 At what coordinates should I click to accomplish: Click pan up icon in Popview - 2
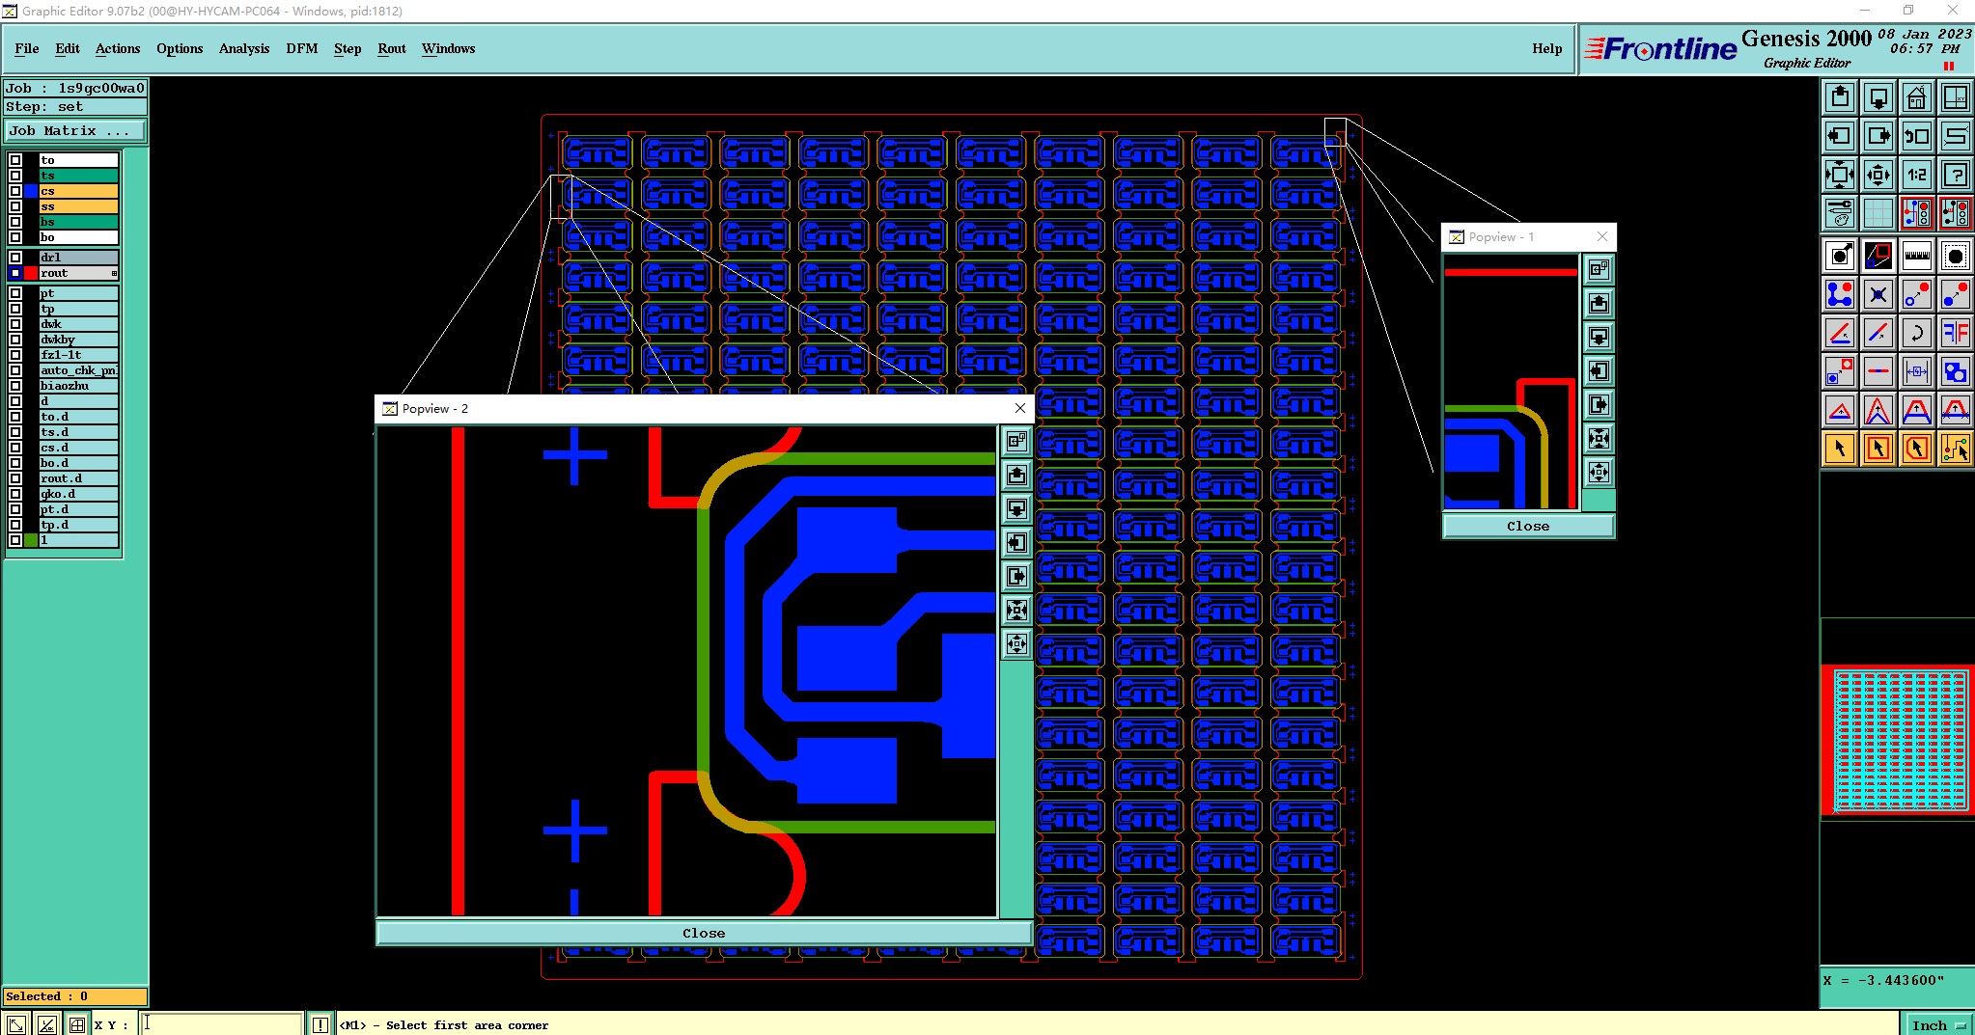pos(1017,475)
